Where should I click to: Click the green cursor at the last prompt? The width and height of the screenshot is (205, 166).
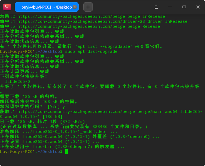pyautogui.click(x=67, y=152)
